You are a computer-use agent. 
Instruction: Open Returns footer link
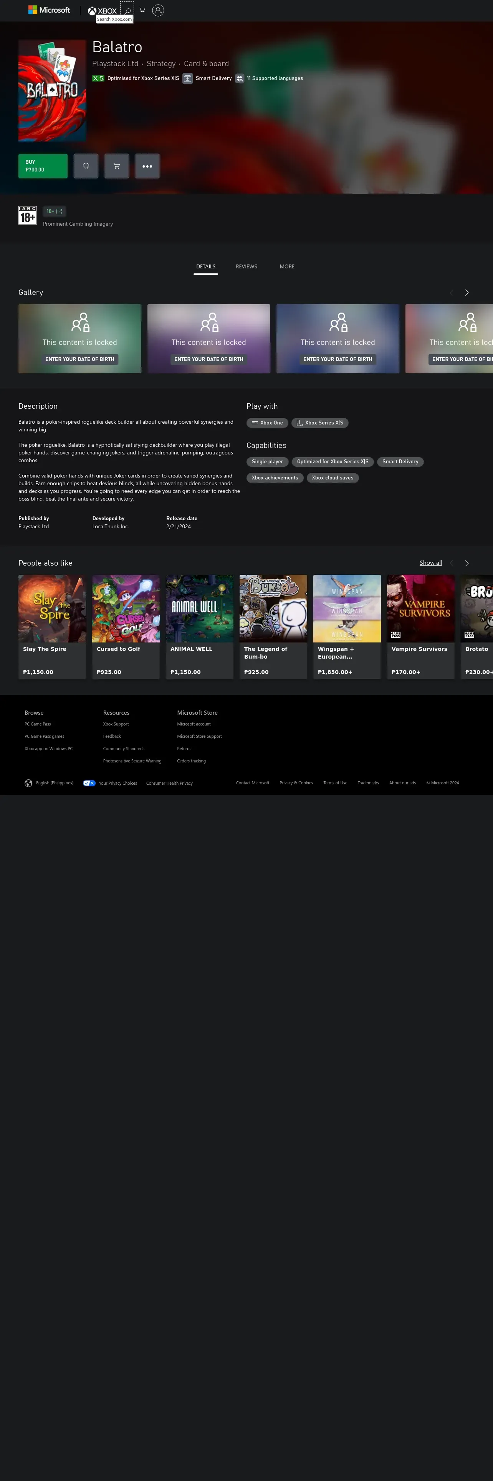point(184,749)
